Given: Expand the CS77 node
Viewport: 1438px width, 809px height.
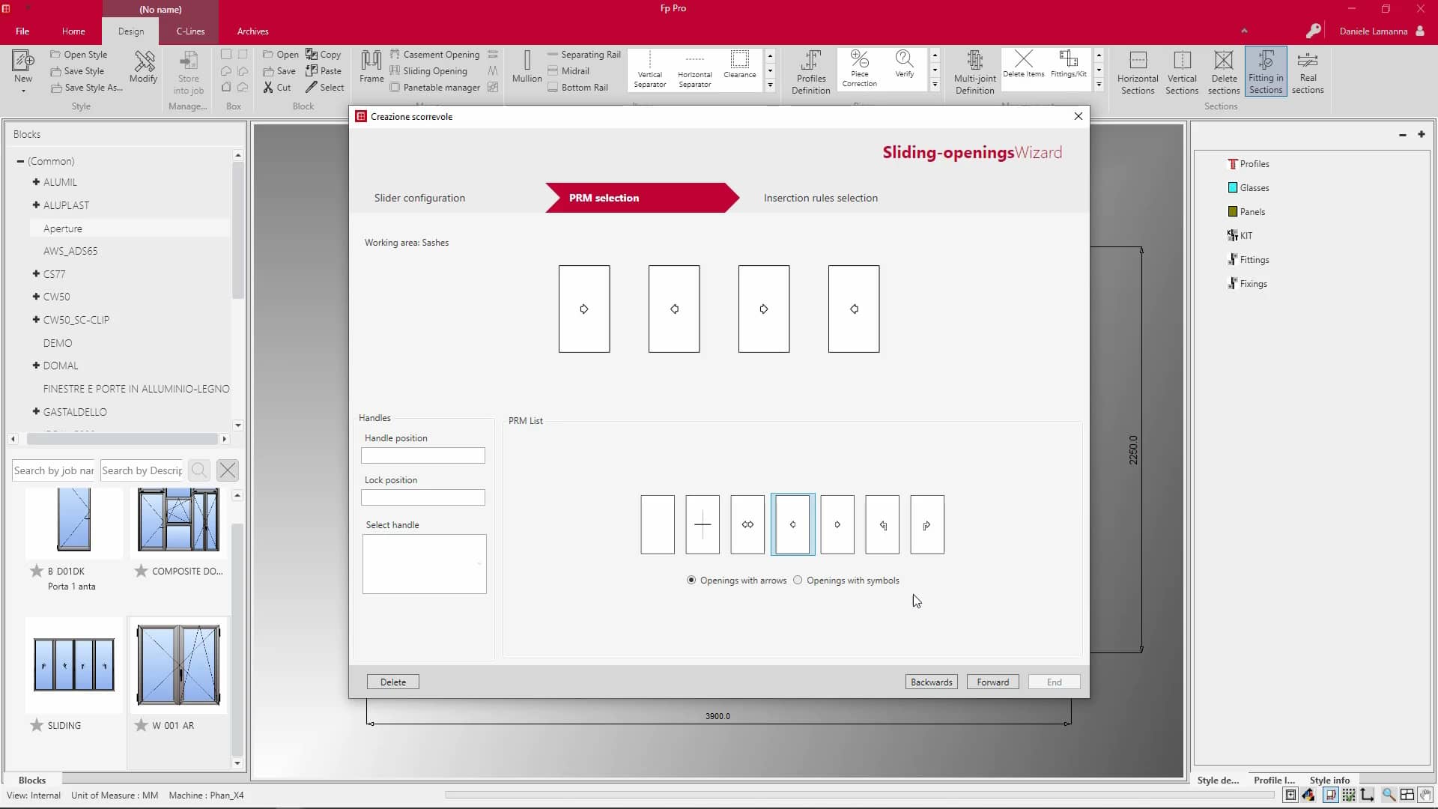Looking at the screenshot, I should pos(36,273).
